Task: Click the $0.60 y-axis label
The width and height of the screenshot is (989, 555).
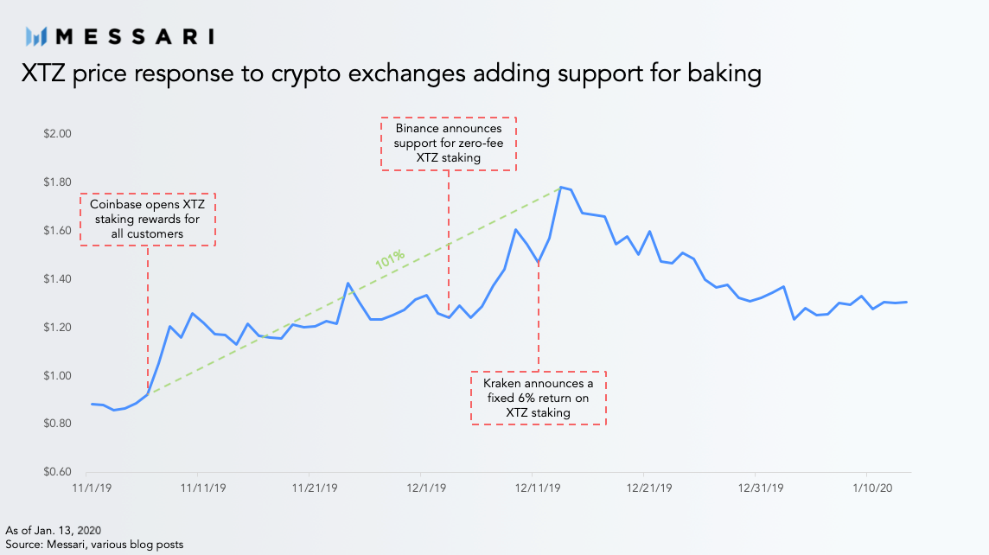Action: [57, 472]
